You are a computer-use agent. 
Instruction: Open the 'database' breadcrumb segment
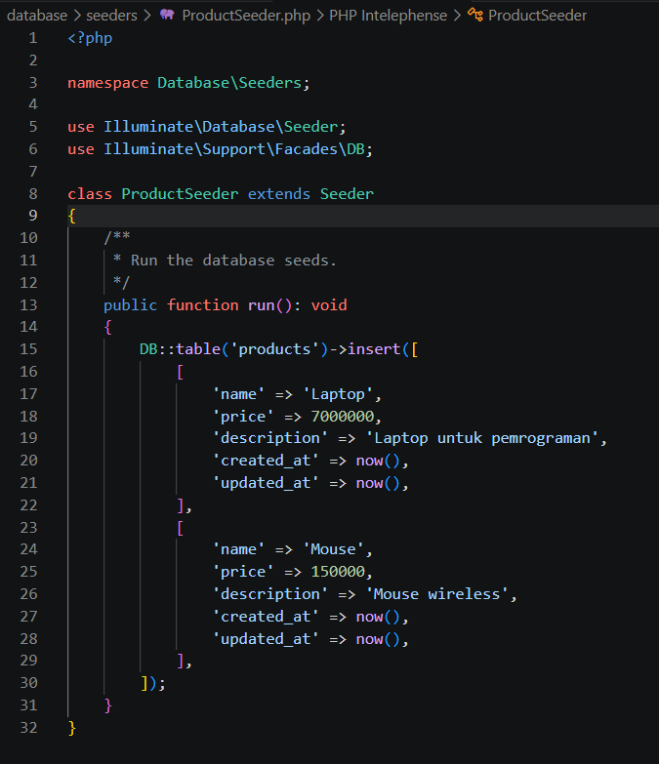pos(37,16)
